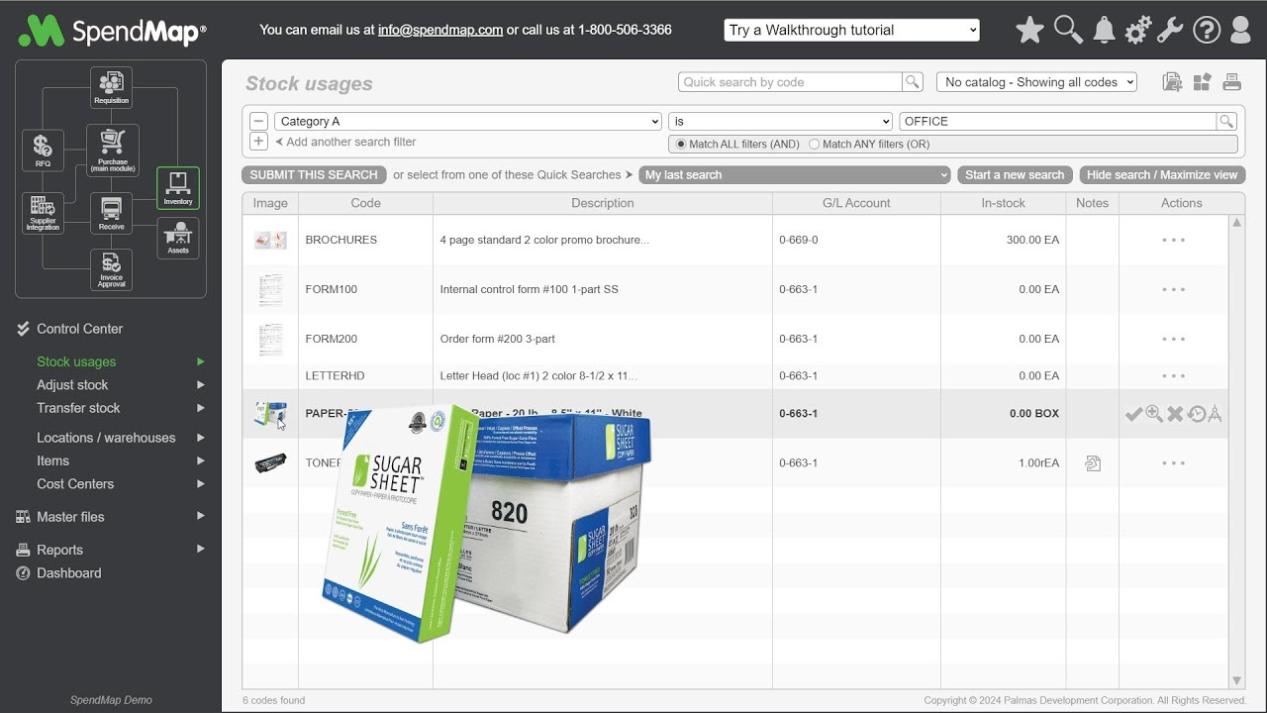The height and width of the screenshot is (713, 1267).
Task: Open the Purchase main module icon
Action: coord(112,151)
